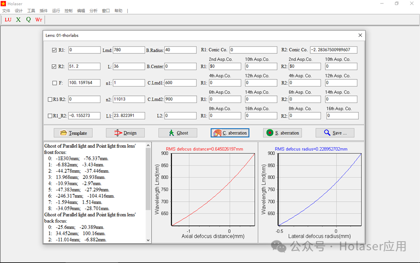This screenshot has height=263, width=420.
Task: Click R1 2nd Asp.Co. field
Action: [225, 66]
